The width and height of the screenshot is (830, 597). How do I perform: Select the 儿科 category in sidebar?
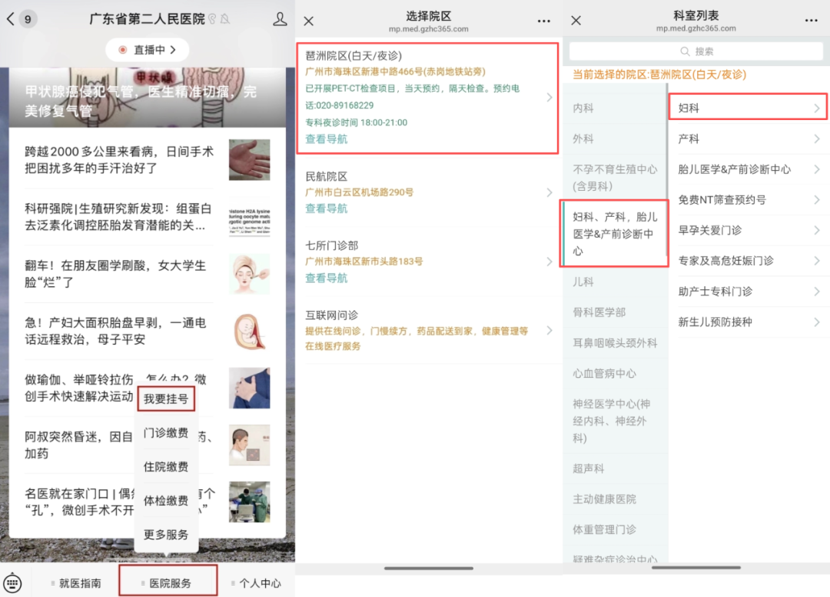tap(583, 282)
